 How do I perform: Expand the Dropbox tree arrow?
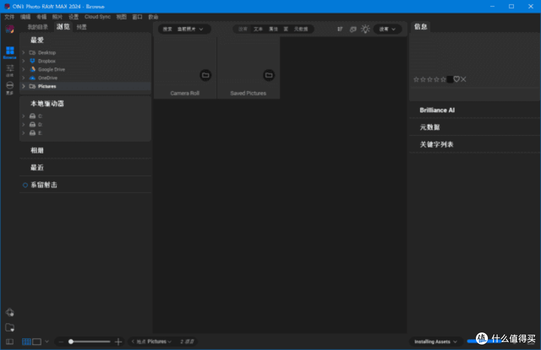tap(24, 61)
